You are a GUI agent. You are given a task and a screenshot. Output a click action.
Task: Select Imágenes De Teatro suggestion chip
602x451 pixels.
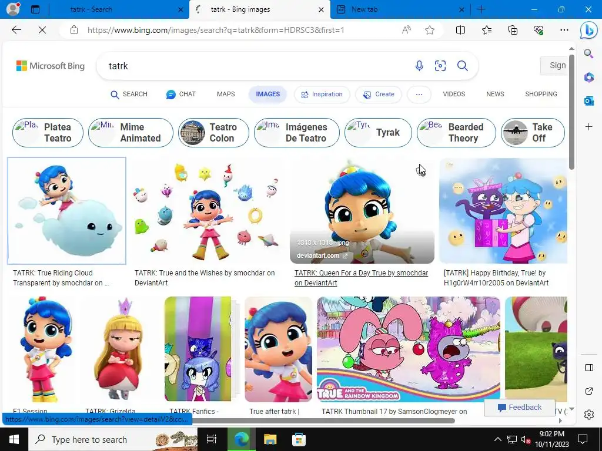pyautogui.click(x=297, y=133)
